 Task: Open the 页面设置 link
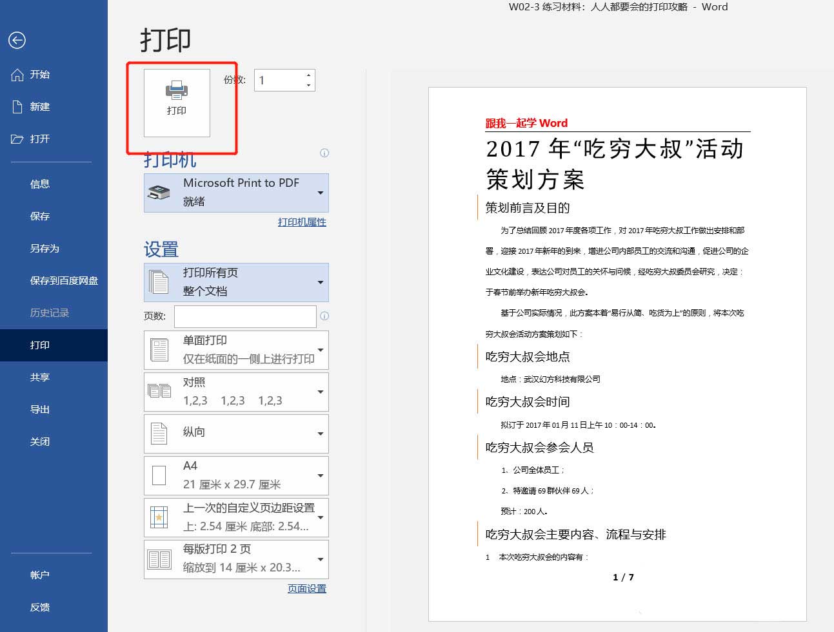(x=307, y=589)
